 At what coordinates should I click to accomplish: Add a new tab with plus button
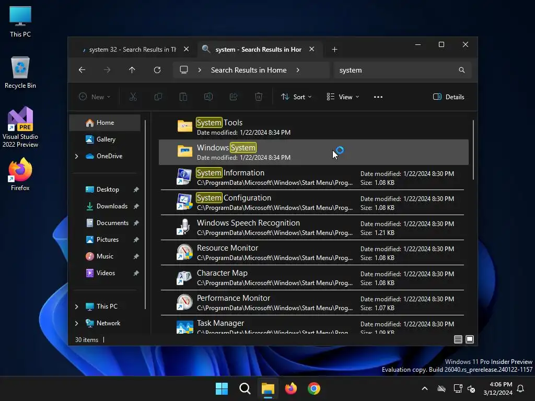coord(335,50)
